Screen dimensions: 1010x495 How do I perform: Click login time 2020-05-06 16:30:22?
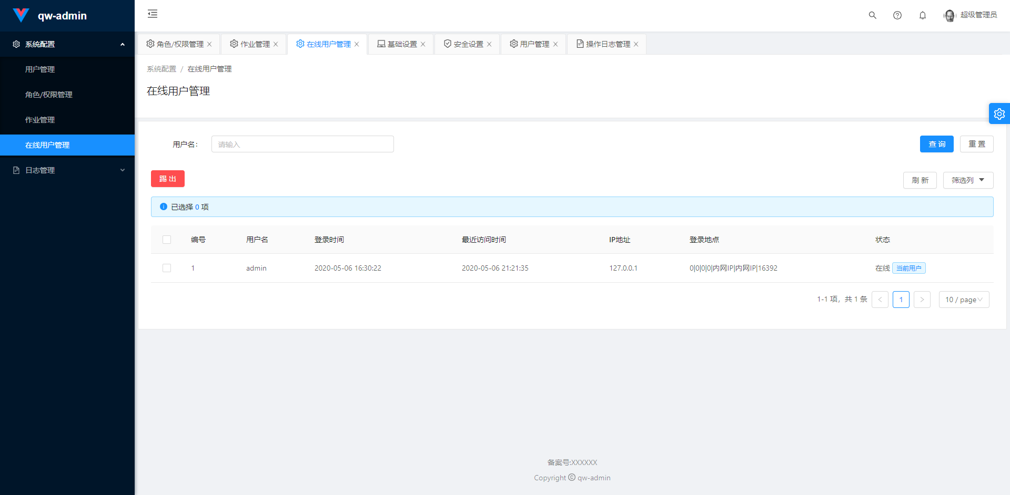coord(348,268)
